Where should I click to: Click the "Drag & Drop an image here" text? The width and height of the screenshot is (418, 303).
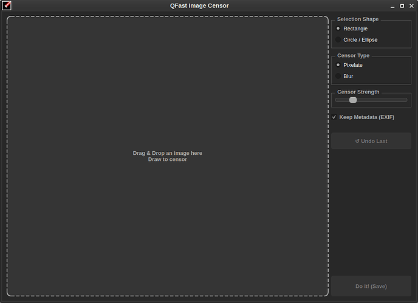click(167, 153)
